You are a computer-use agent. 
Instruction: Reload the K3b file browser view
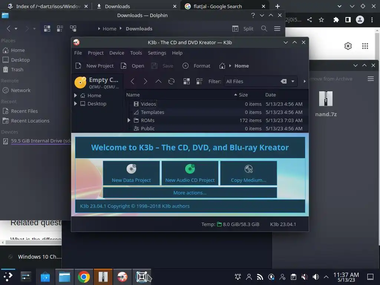(171, 81)
